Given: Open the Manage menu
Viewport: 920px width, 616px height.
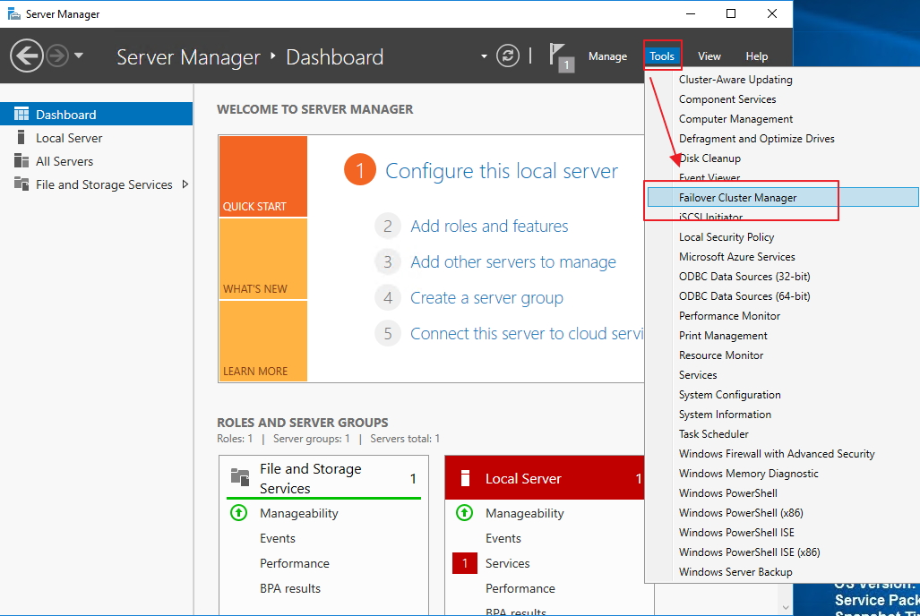Looking at the screenshot, I should tap(607, 56).
